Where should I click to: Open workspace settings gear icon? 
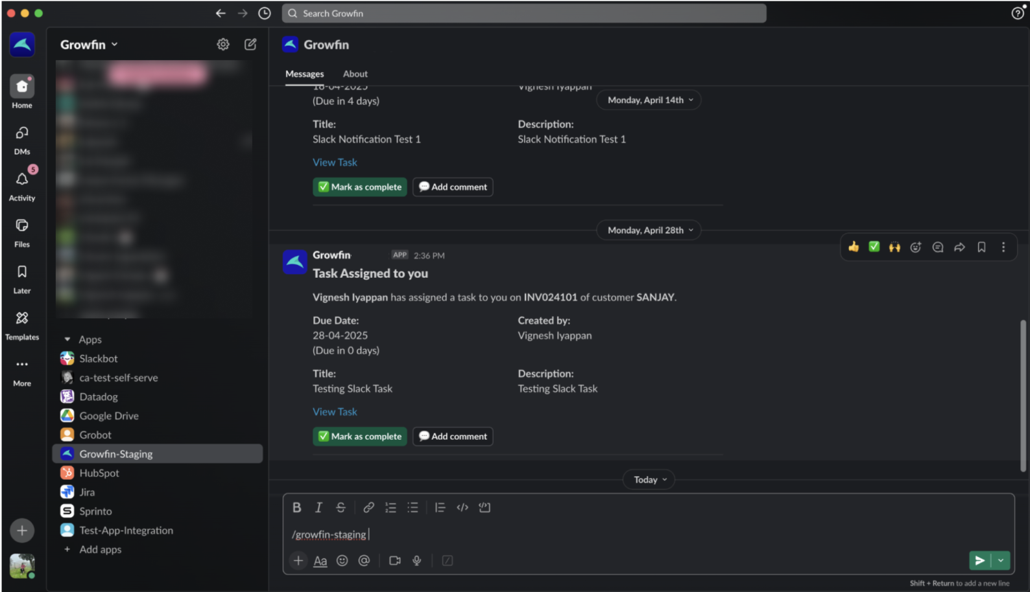(x=223, y=44)
